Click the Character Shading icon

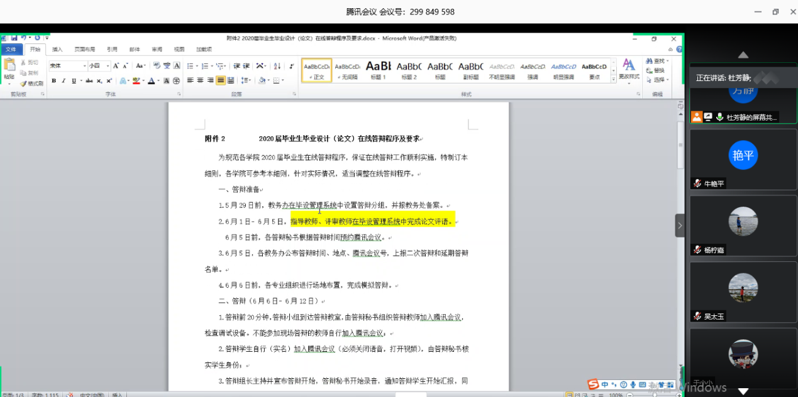tap(166, 81)
